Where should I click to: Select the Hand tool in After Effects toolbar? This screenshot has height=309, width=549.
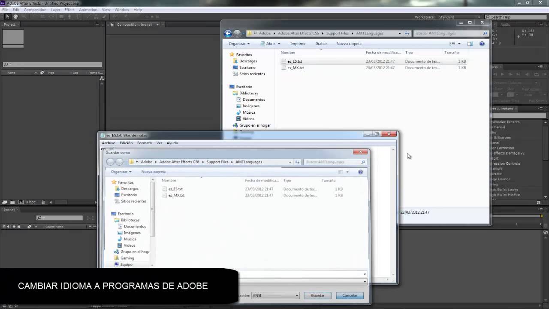pyautogui.click(x=15, y=17)
